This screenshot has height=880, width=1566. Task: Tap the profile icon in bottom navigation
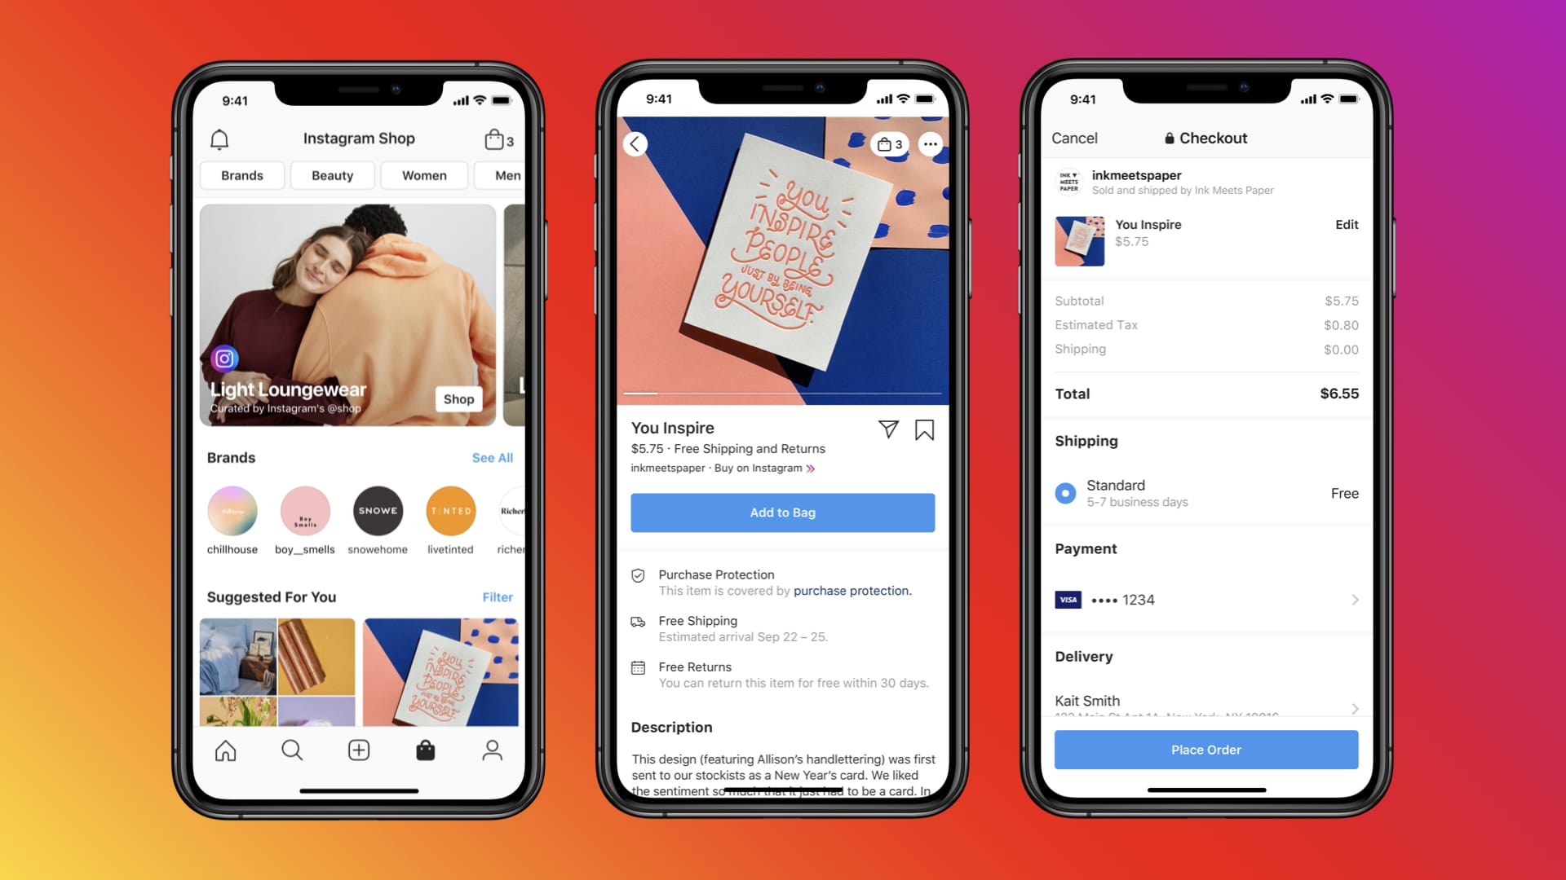click(493, 750)
